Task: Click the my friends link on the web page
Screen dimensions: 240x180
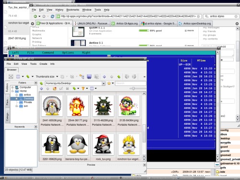Action: (x=209, y=31)
